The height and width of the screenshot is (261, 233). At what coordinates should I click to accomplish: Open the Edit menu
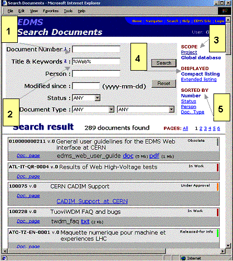point(21,11)
